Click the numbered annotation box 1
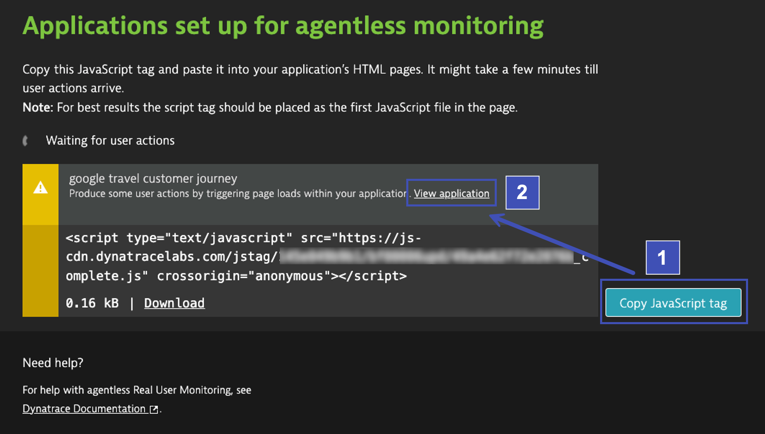The width and height of the screenshot is (765, 434). [663, 258]
